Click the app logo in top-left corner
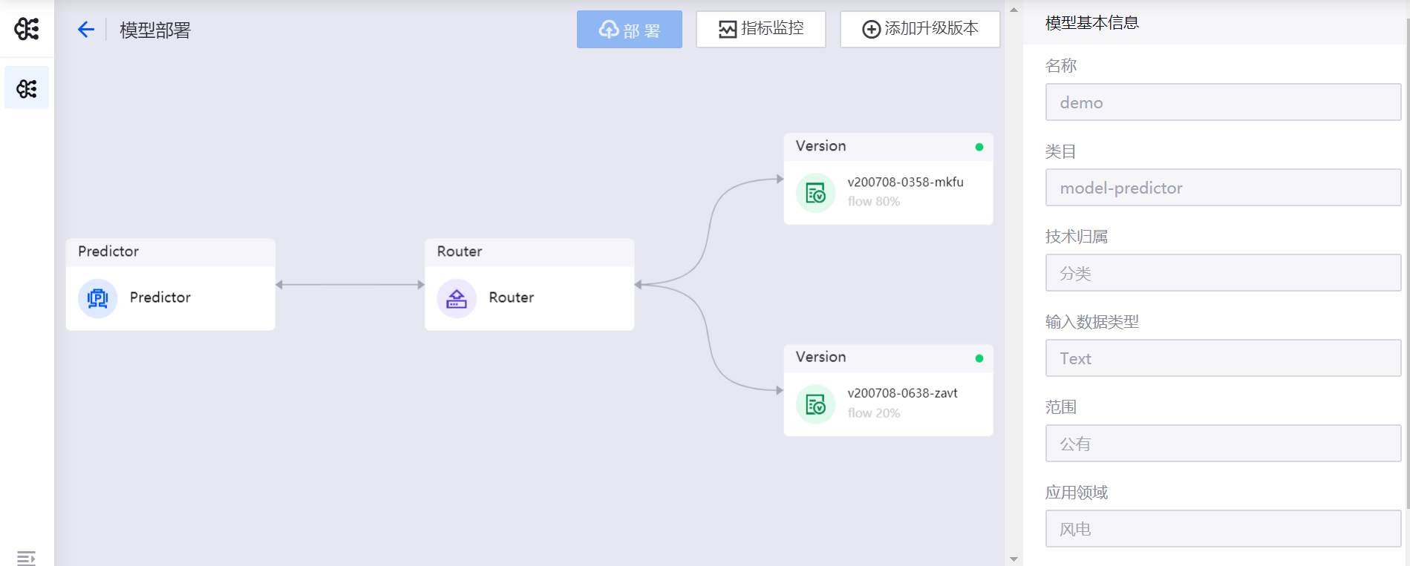 point(27,29)
